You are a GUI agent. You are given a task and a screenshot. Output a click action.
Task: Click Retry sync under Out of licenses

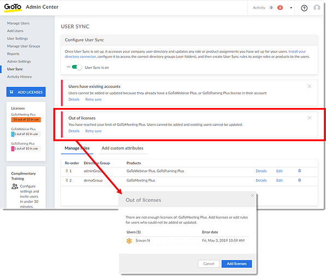pos(93,131)
